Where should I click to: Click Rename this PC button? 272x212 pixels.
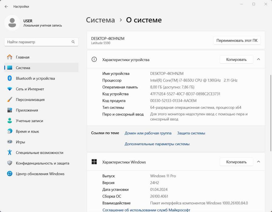(237, 40)
